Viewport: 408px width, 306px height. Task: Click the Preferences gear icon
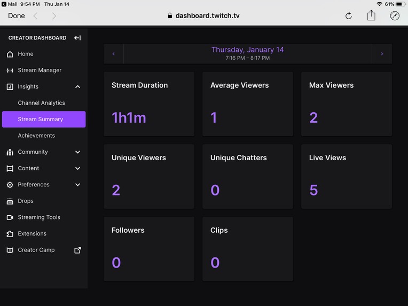[10, 185]
